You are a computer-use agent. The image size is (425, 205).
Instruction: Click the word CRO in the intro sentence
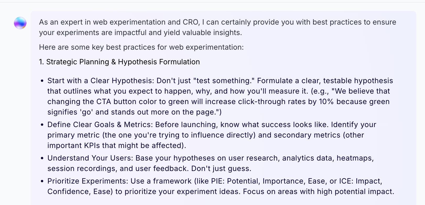pyautogui.click(x=190, y=22)
